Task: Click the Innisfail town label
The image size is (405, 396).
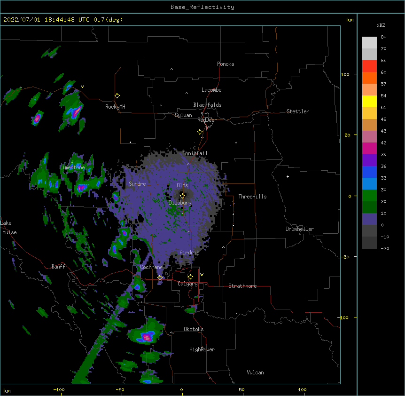Action: click(x=195, y=153)
